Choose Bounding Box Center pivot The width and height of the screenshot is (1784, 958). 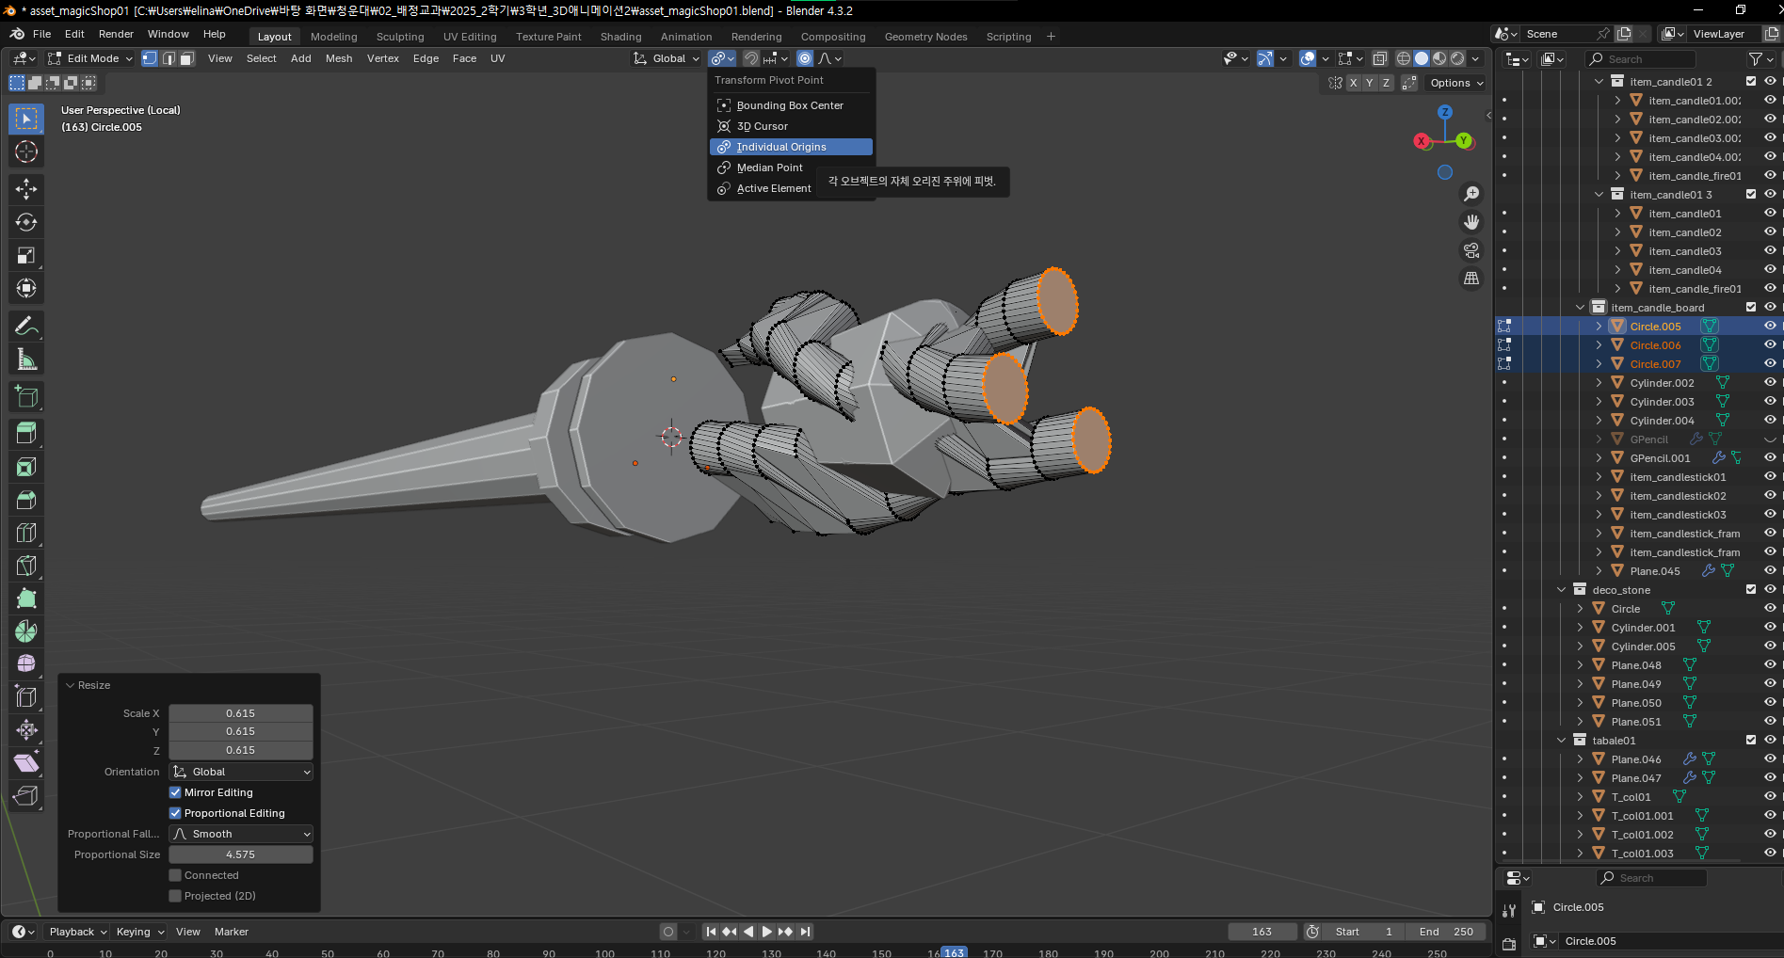coord(790,105)
